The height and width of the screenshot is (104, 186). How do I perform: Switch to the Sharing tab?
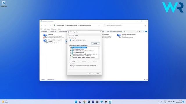[x=76, y=35]
